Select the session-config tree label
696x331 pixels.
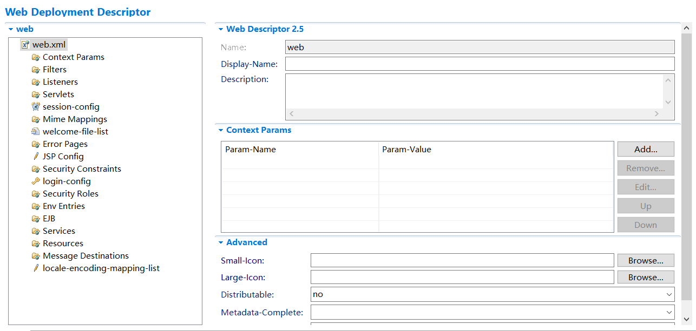[71, 107]
